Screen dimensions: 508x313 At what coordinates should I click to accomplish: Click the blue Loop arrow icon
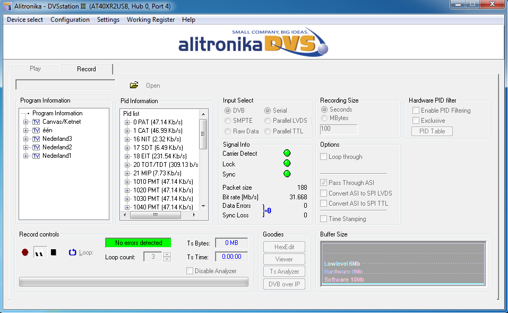(73, 252)
